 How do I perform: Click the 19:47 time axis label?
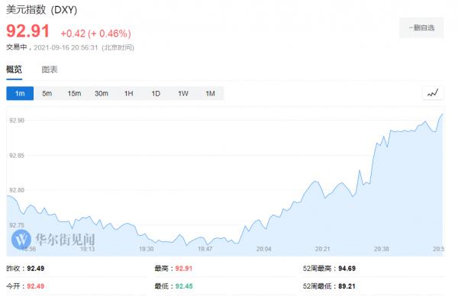point(205,249)
